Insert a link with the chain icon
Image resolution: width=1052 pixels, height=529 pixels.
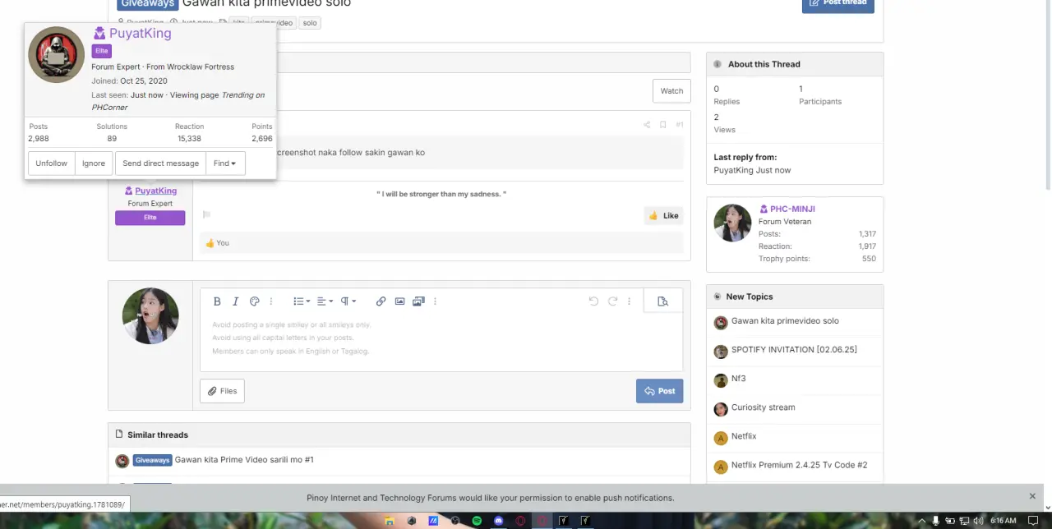pyautogui.click(x=381, y=301)
